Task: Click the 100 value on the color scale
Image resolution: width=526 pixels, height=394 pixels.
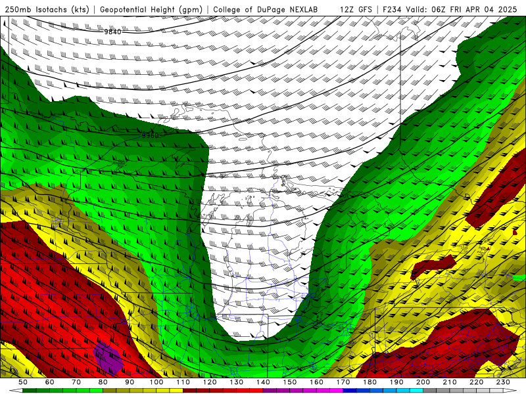Action: tap(156, 382)
